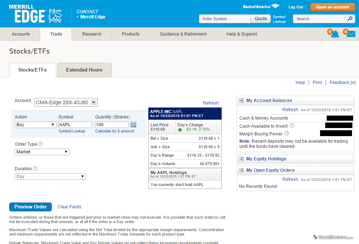359x244 pixels.
Task: Open the Guidance & Retirement menu tab
Action: point(183,34)
